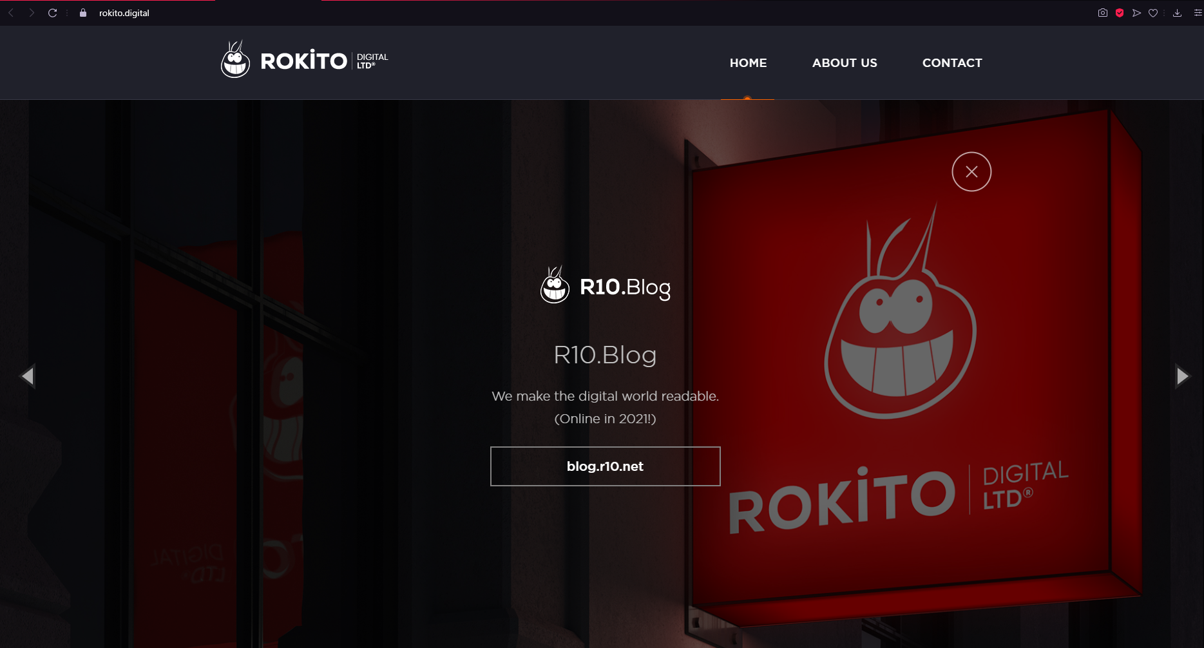
Task: Visit the blog.r10.net button link
Action: coord(606,466)
